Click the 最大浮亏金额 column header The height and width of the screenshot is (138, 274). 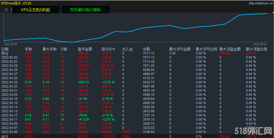point(180,49)
